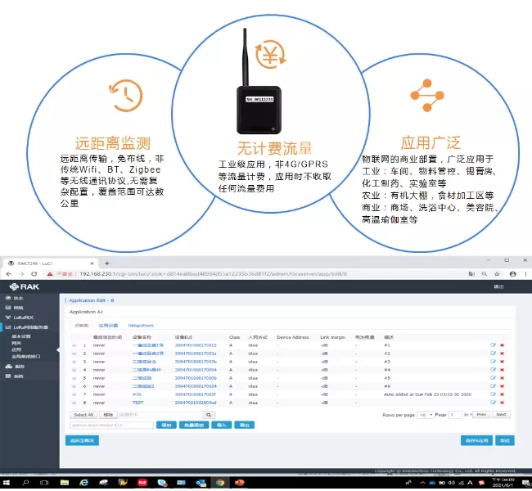Open the Windows Start menu

coord(6,482)
